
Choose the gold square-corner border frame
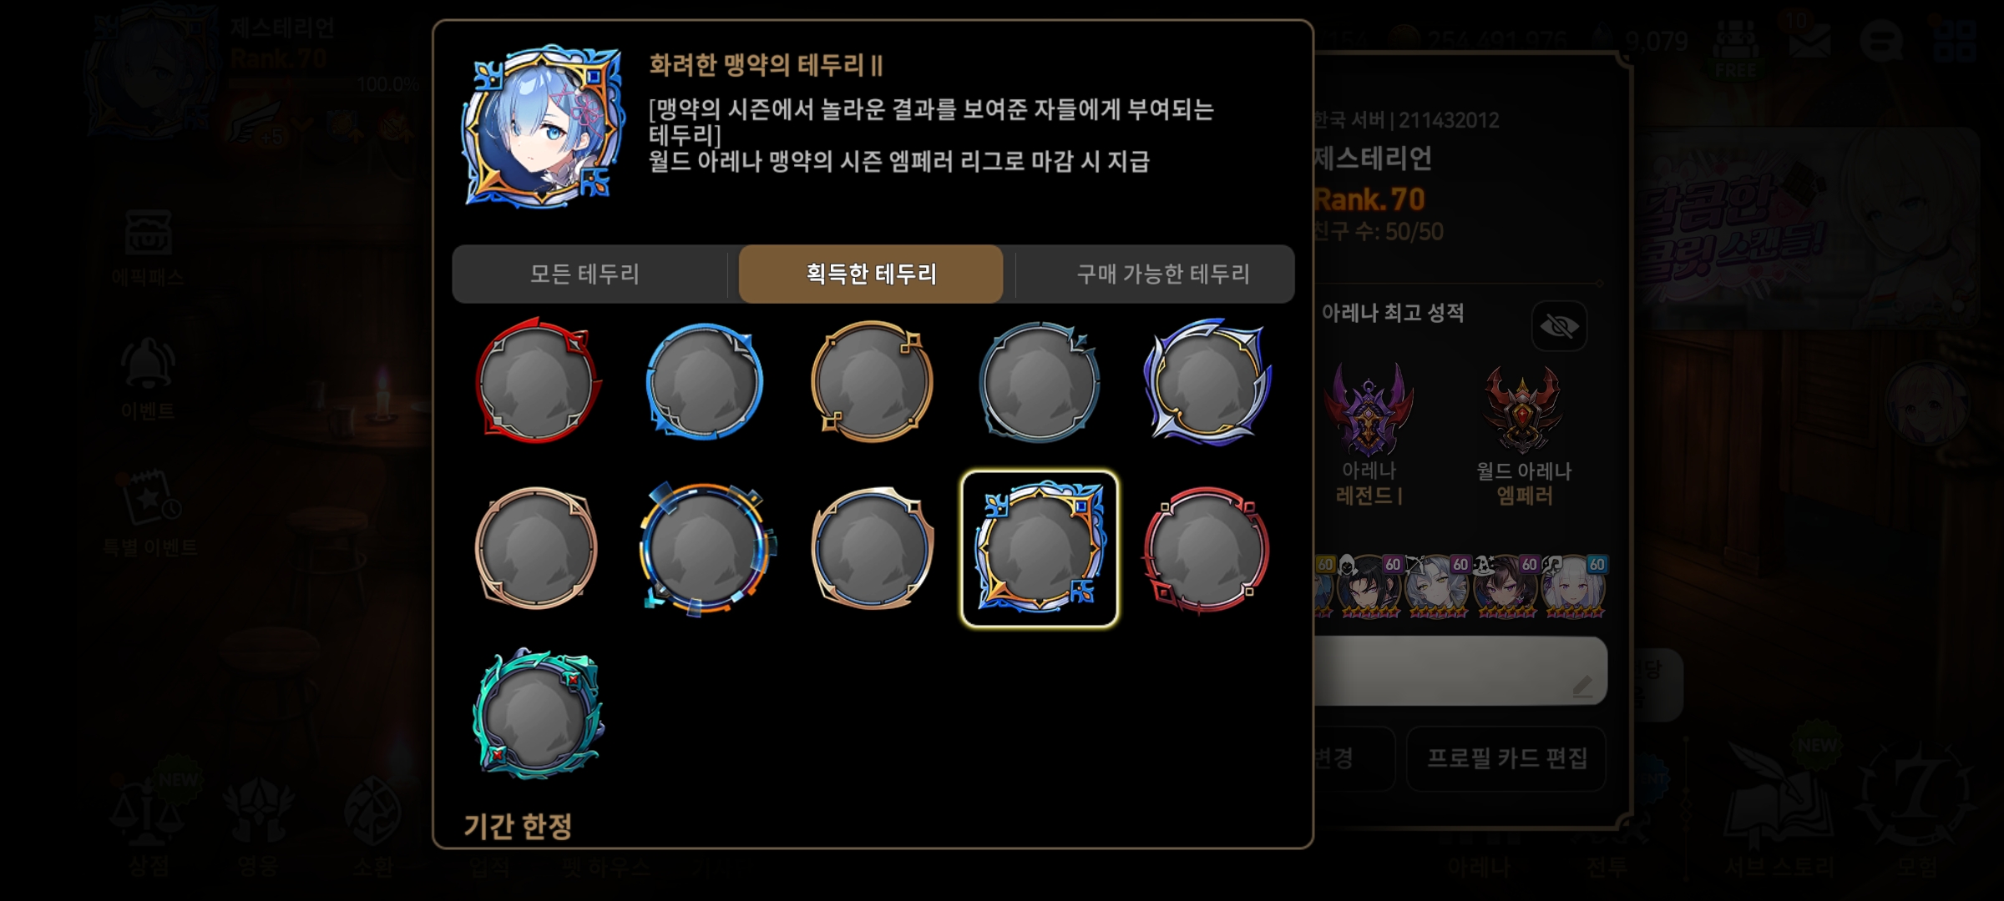[873, 381]
